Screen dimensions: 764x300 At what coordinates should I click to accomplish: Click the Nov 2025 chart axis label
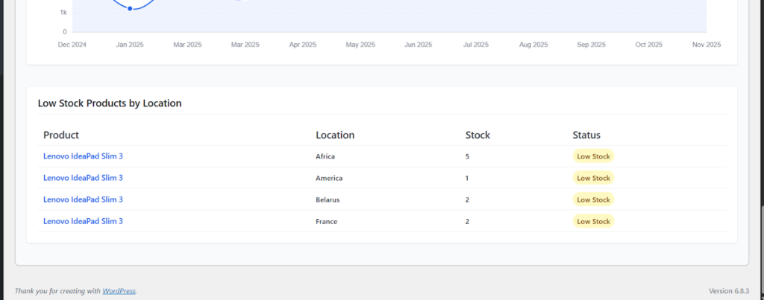pos(706,45)
